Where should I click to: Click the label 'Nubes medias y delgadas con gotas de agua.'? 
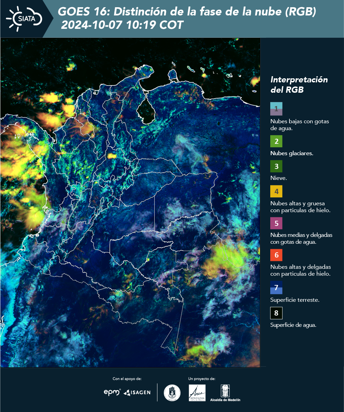click(x=301, y=239)
